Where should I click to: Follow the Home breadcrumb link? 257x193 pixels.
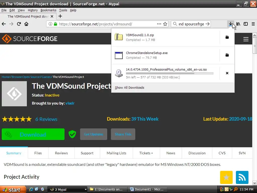6,77
